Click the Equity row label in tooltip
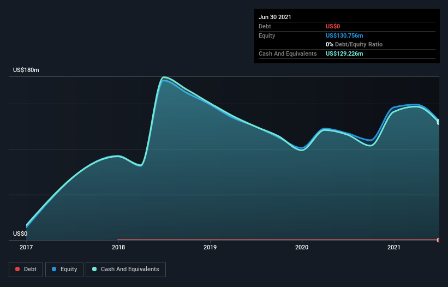Screen dimensions: 448x287 tap(267, 35)
